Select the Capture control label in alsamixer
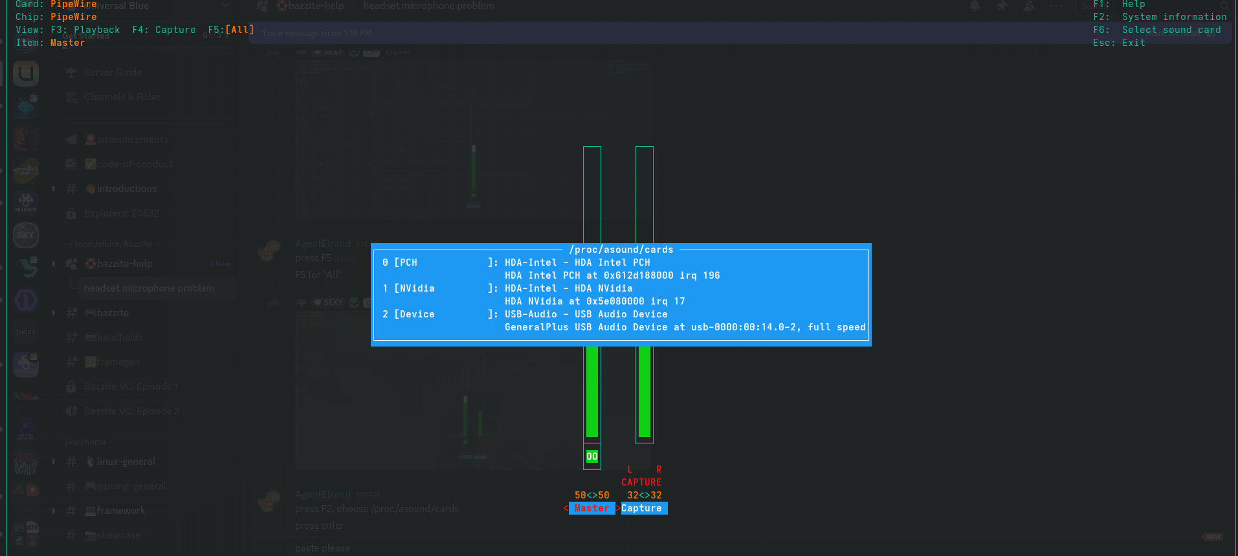The width and height of the screenshot is (1238, 556). tap(644, 508)
